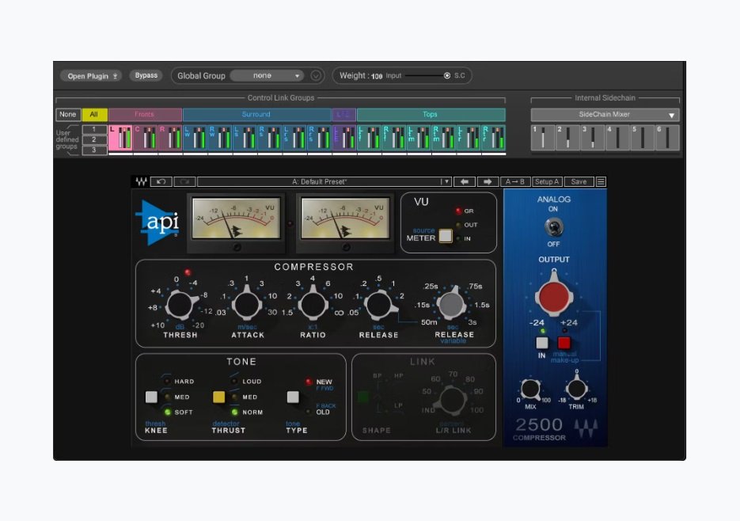Open the preset bar hamburger menu
Viewport: 740px width, 521px height.
point(601,181)
